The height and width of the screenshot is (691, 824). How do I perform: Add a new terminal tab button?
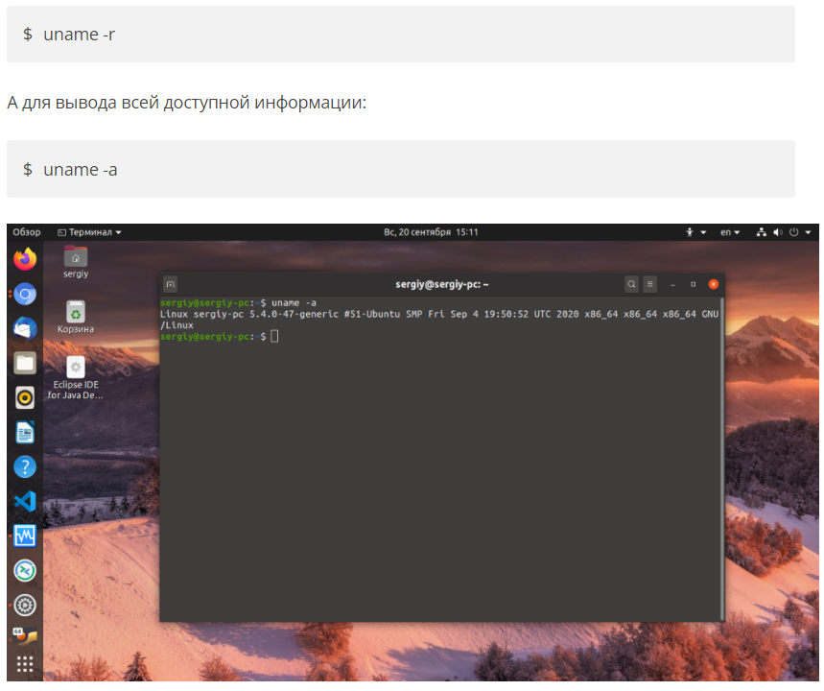click(170, 284)
